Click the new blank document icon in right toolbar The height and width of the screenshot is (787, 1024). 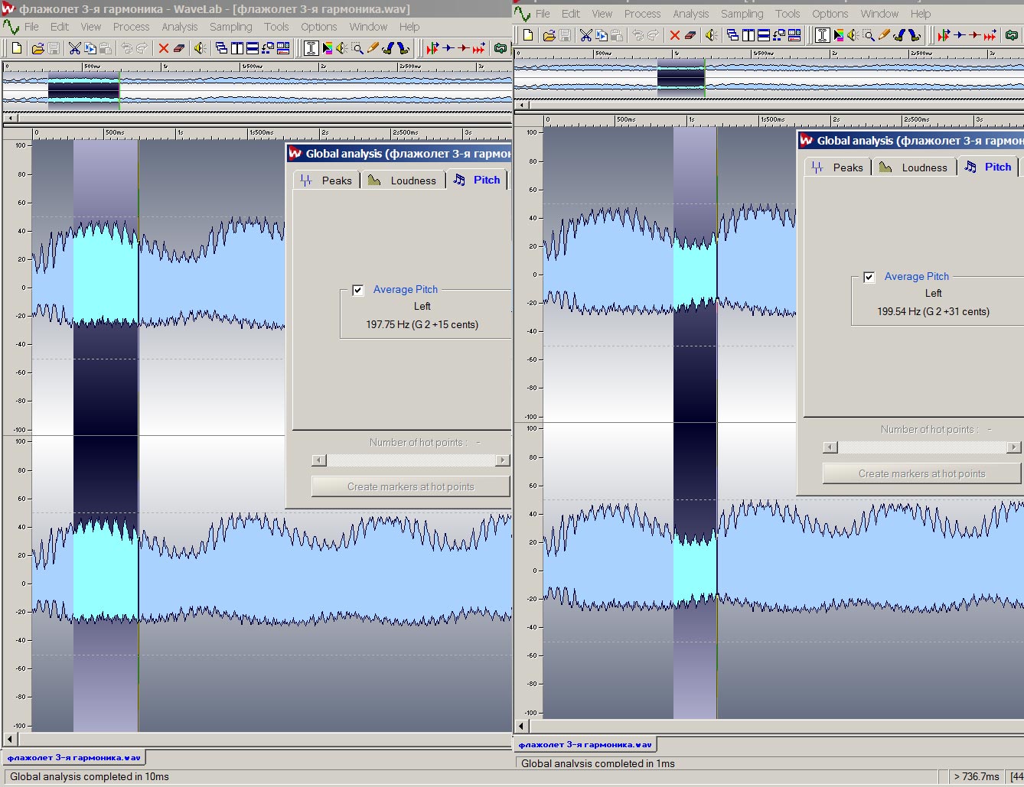coord(528,35)
